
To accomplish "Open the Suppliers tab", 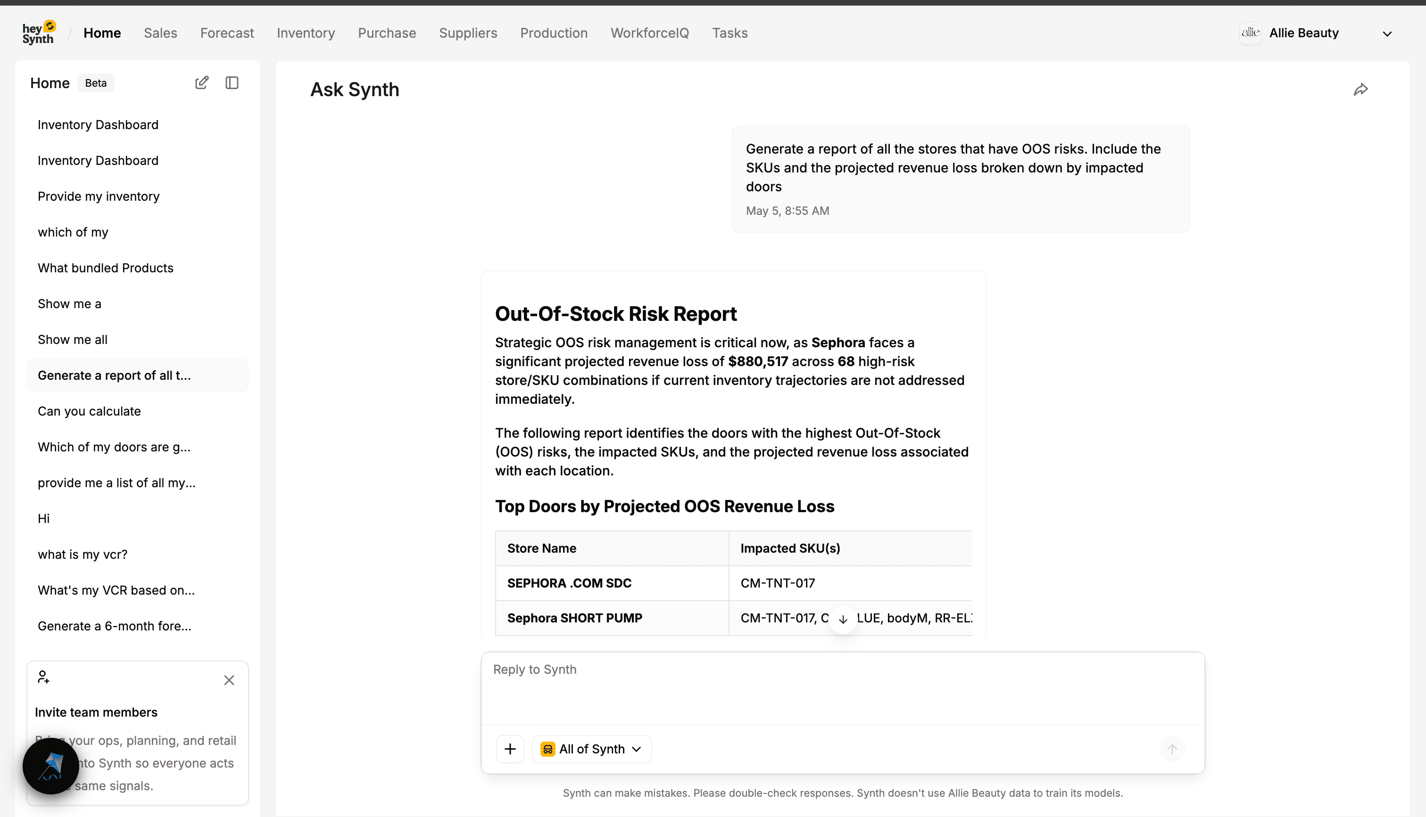I will coord(468,33).
